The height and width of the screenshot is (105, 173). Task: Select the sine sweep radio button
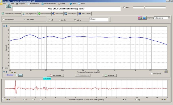25,19
